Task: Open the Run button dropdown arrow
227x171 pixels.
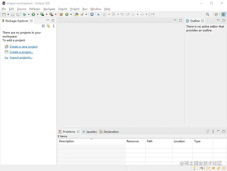Action: 38,14
